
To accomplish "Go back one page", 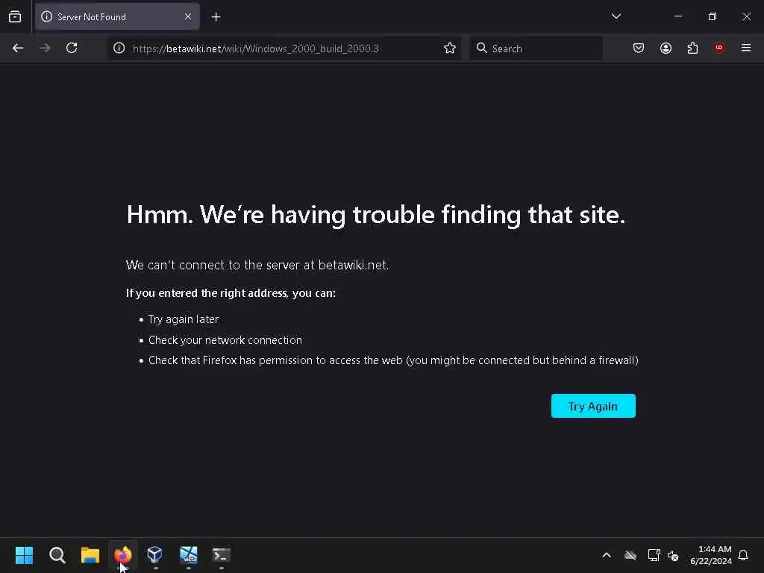I will pos(18,48).
